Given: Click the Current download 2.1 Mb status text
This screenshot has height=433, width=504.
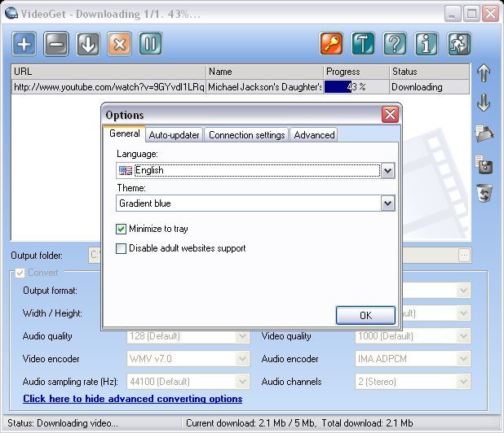Looking at the screenshot, I should coord(250,423).
